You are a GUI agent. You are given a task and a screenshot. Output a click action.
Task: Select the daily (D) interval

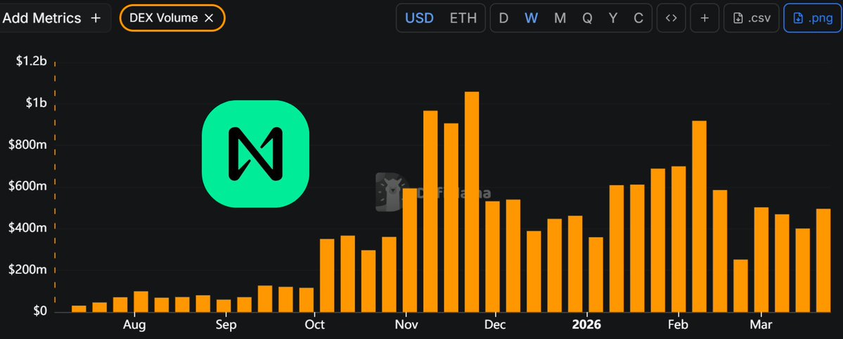[x=503, y=18]
